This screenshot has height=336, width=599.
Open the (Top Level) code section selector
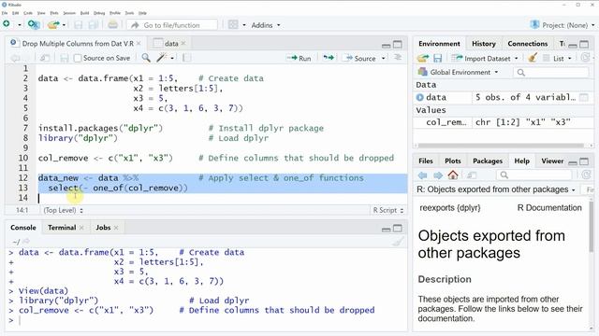(x=63, y=210)
